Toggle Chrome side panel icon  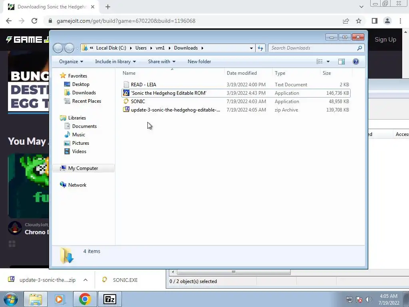[x=375, y=21]
